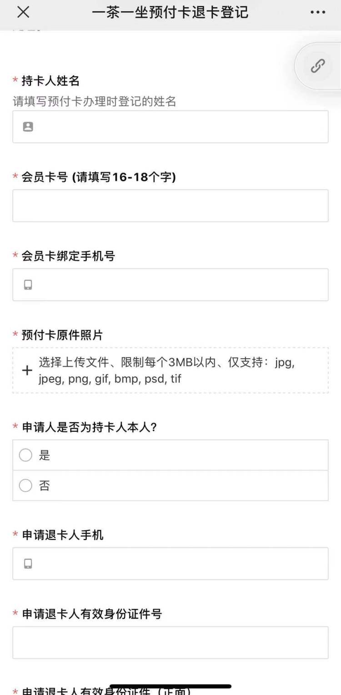Tap the home indicator bar at bottom
341x695 pixels.
170,686
